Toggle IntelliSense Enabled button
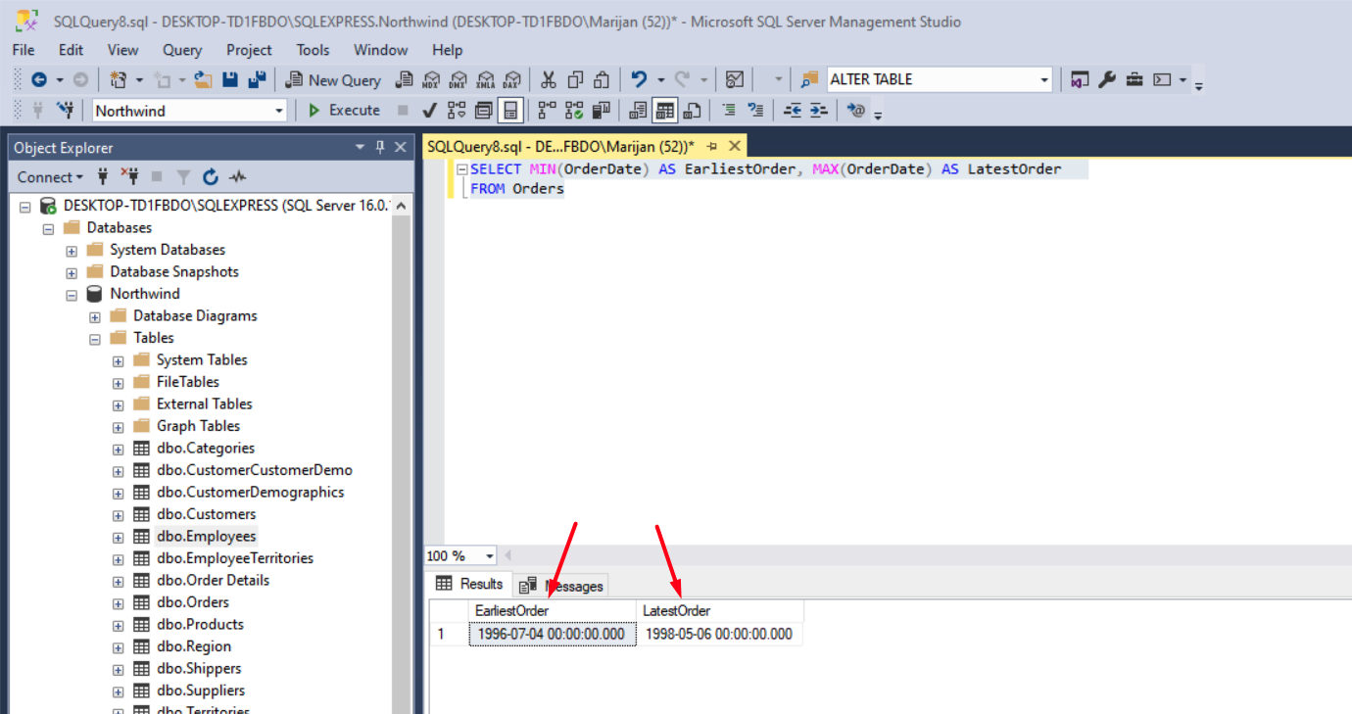 tap(510, 111)
